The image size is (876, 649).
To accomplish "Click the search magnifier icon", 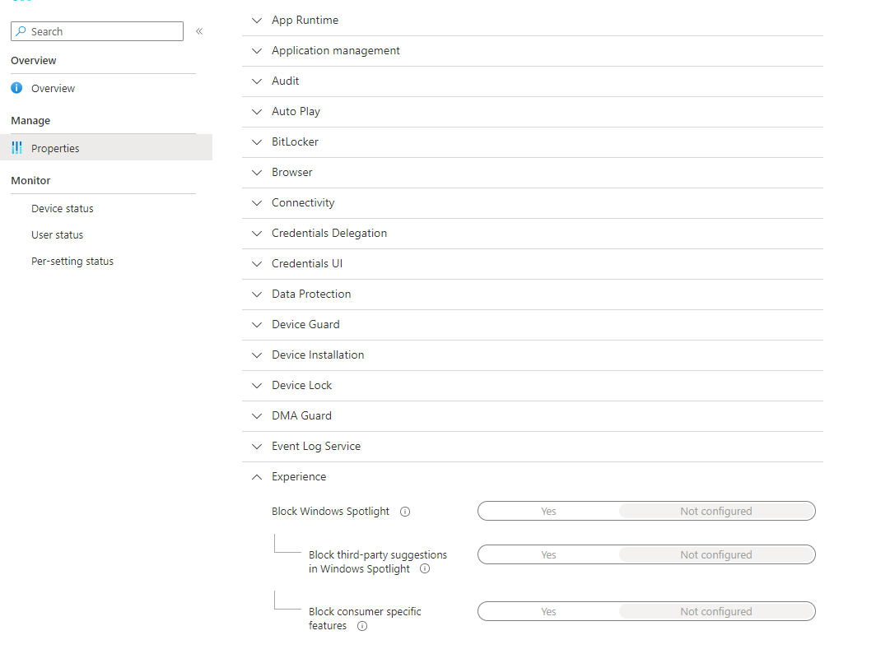I will 21,31.
